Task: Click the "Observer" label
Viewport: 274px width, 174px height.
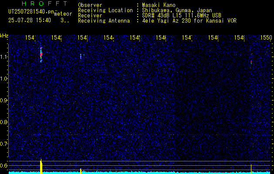Action: [x=90, y=5]
